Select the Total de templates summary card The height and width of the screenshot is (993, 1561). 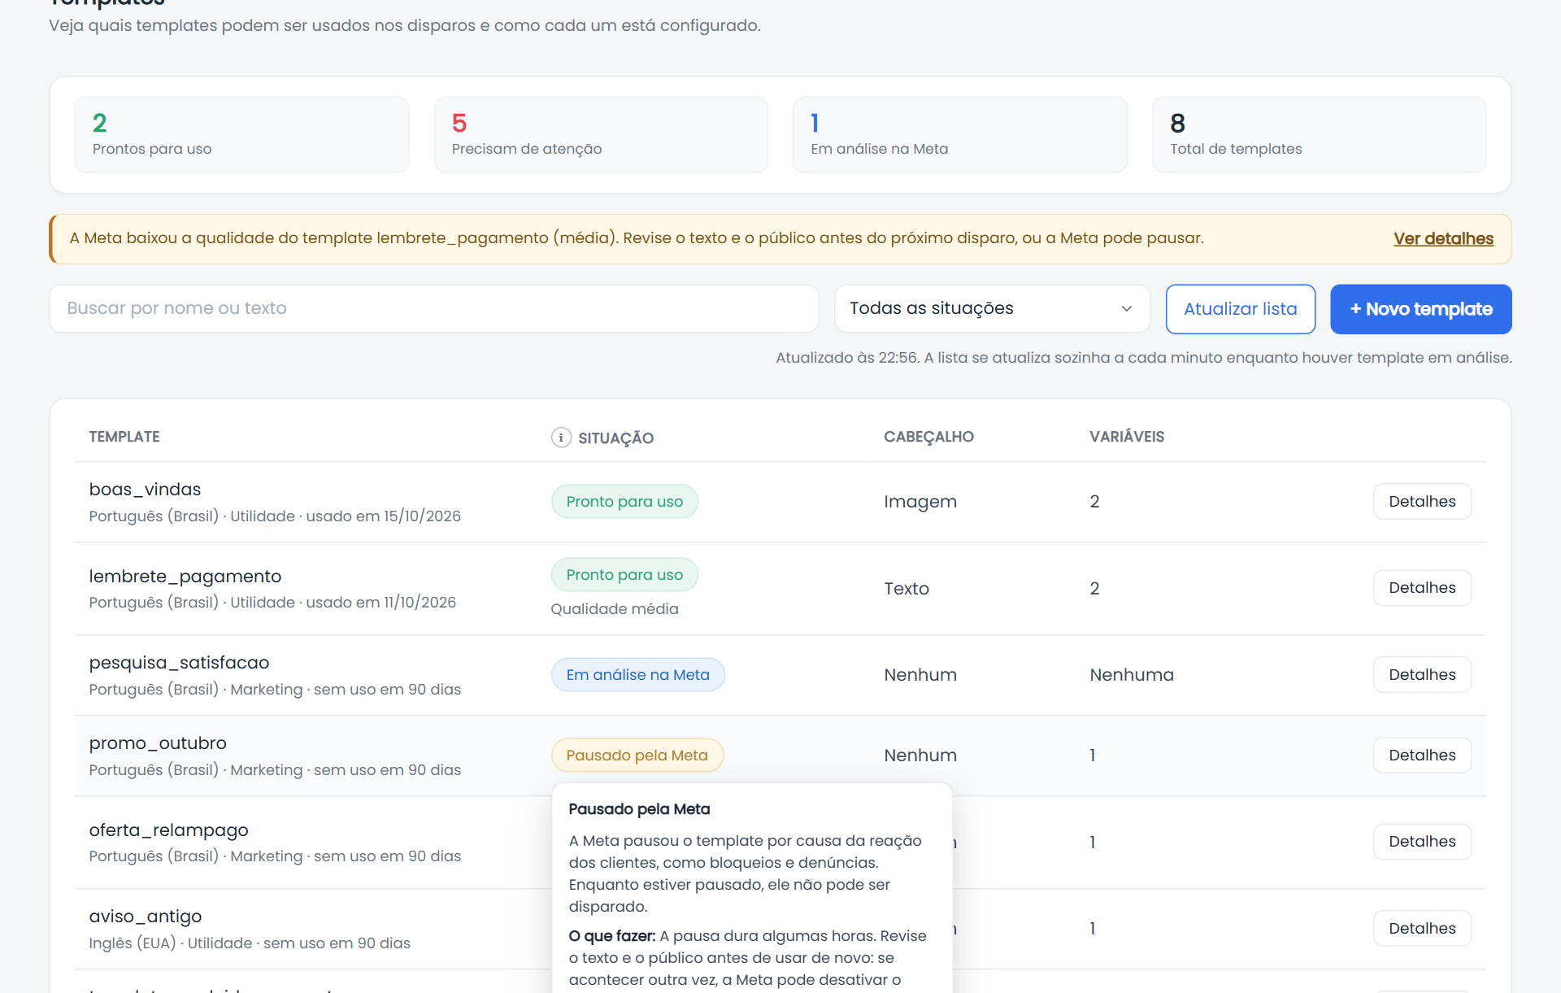click(x=1319, y=135)
